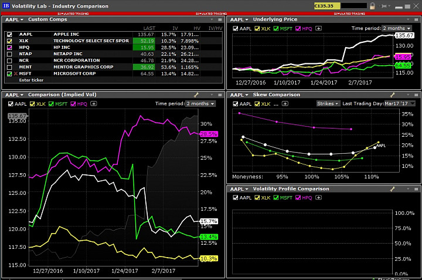Uncheck MSFT in the Custom Comps list
This screenshot has height=280, width=422.
[9, 73]
